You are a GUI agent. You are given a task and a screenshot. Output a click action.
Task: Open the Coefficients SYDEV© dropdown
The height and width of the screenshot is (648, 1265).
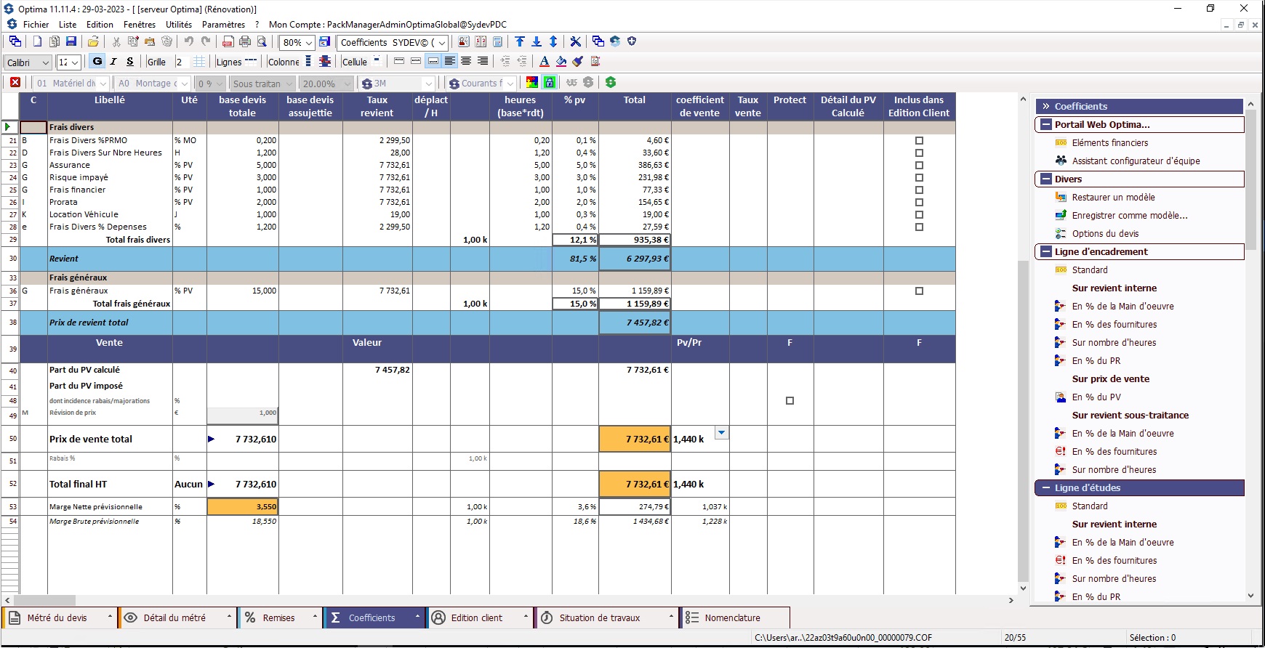(x=441, y=43)
